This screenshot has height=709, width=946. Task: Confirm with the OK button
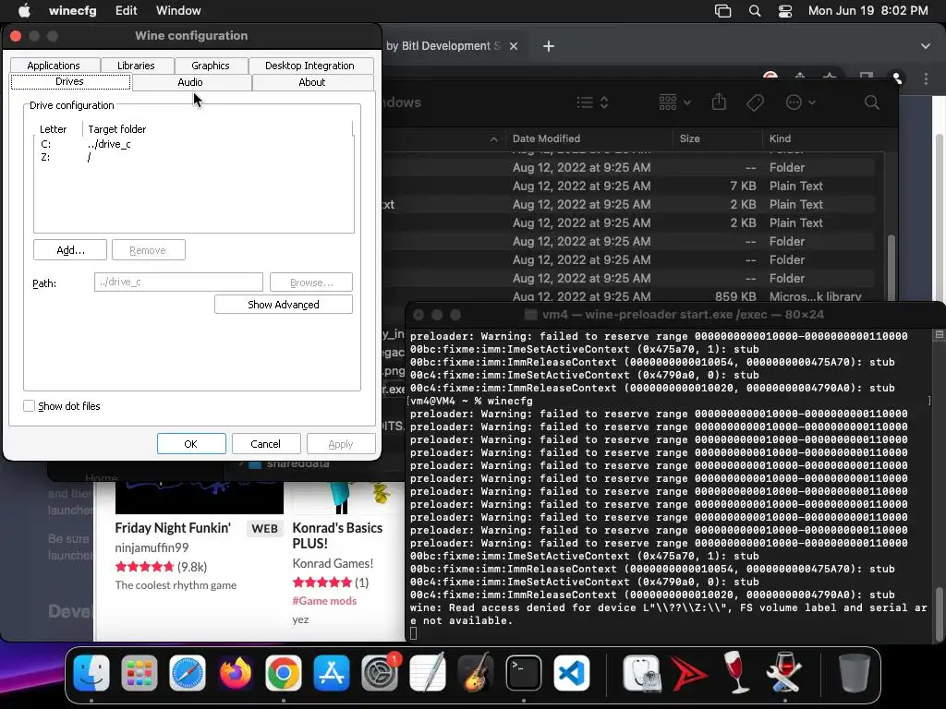(191, 444)
